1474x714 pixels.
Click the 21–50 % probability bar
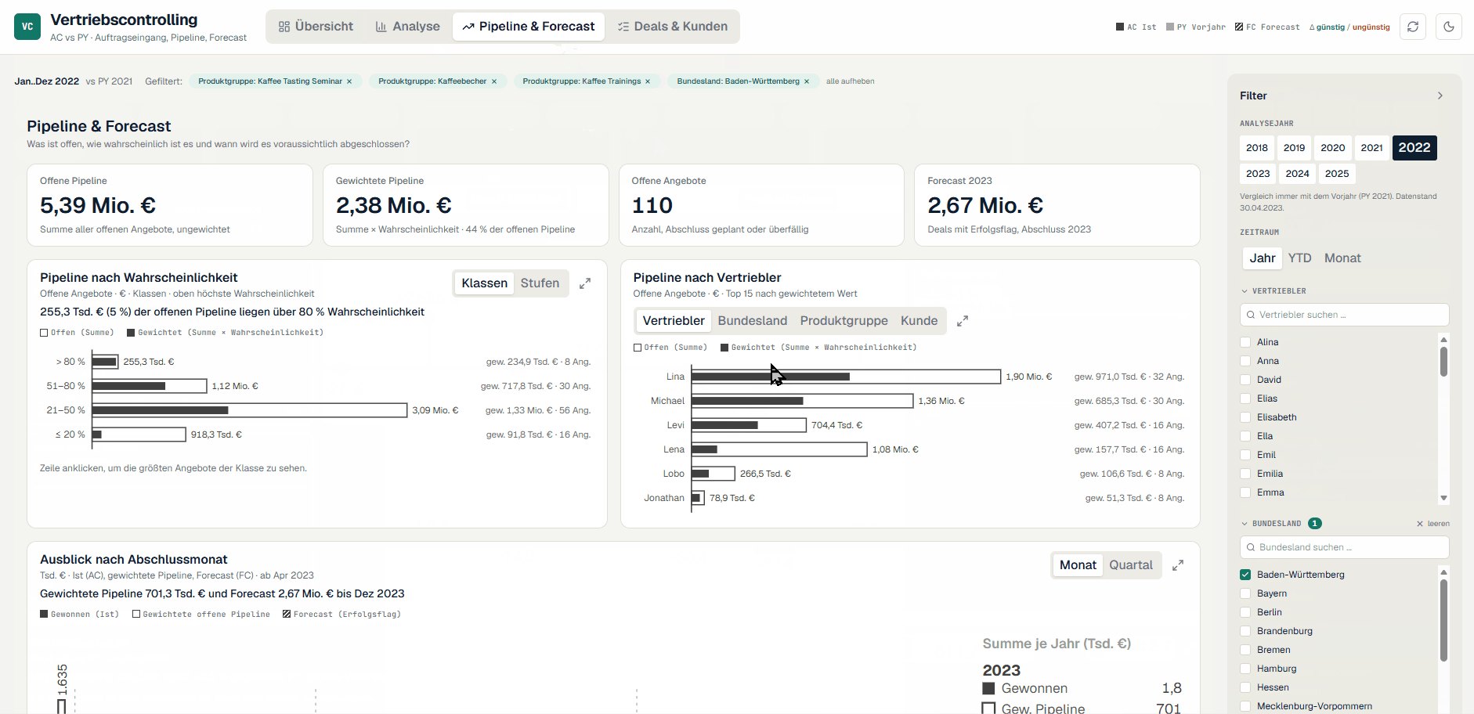pos(249,410)
